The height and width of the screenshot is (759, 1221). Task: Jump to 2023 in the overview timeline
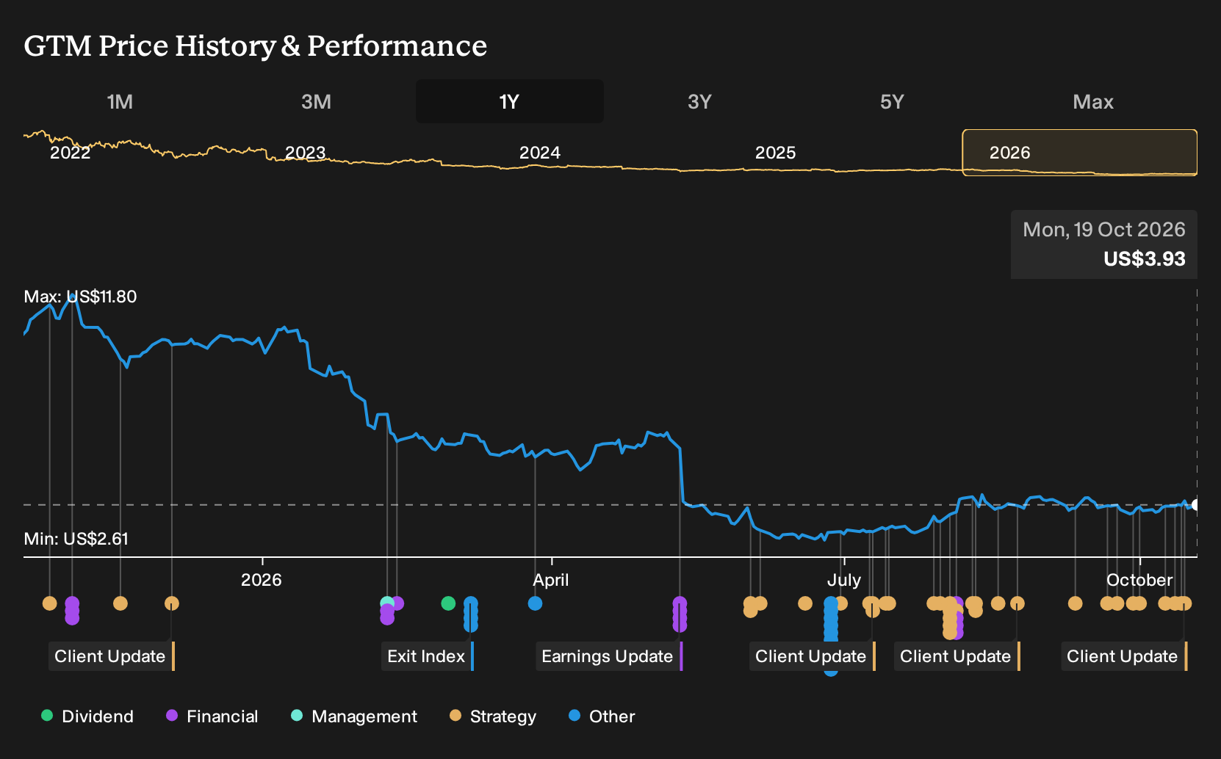click(x=305, y=153)
